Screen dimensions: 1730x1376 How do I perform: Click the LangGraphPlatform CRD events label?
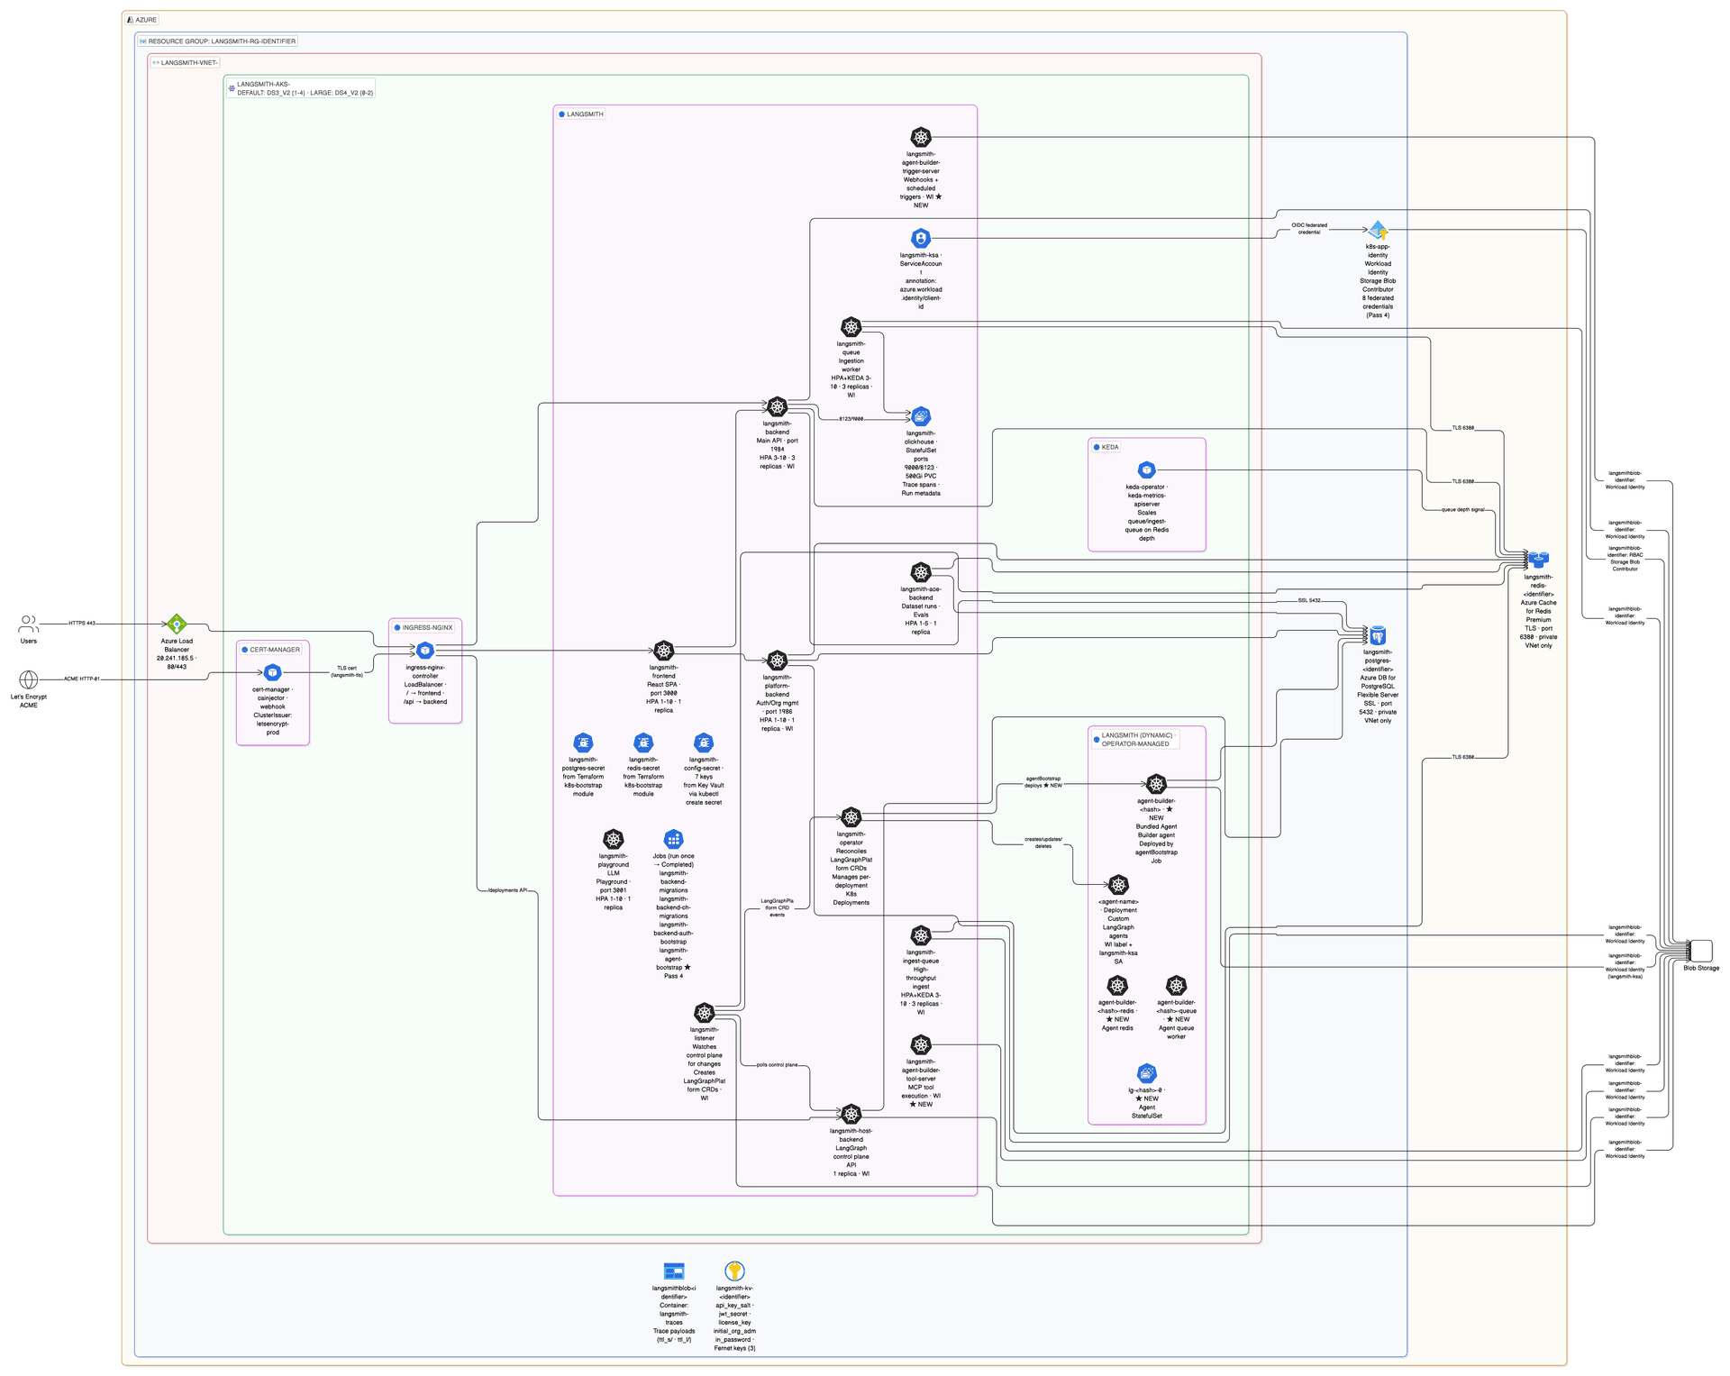[778, 907]
